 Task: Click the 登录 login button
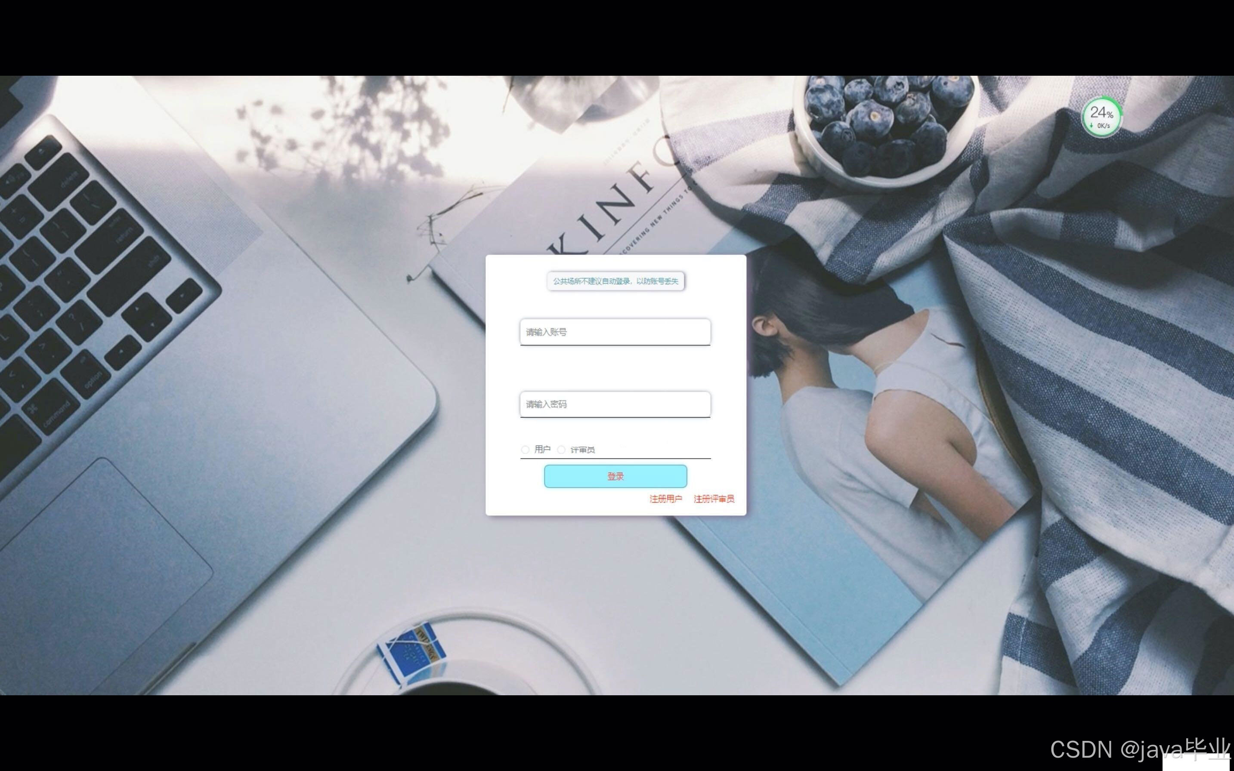point(615,476)
